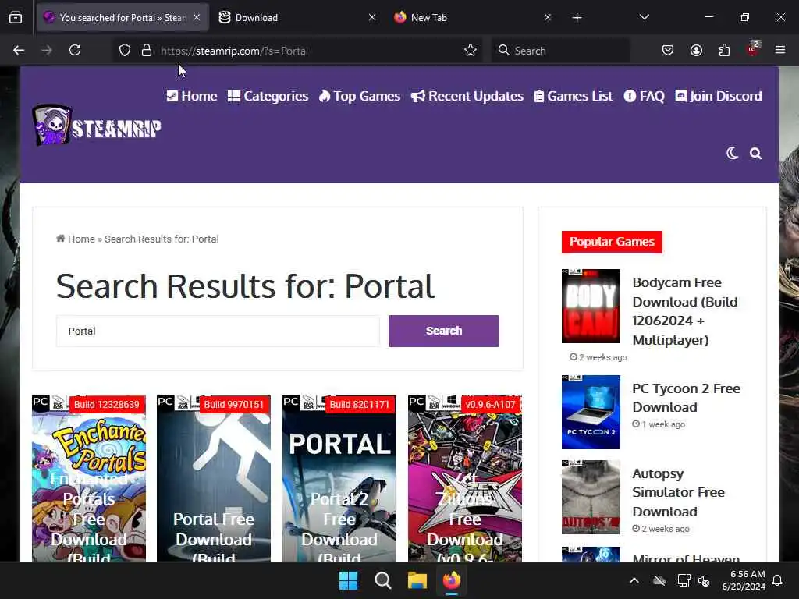Open the taskbar clock and date

744,580
